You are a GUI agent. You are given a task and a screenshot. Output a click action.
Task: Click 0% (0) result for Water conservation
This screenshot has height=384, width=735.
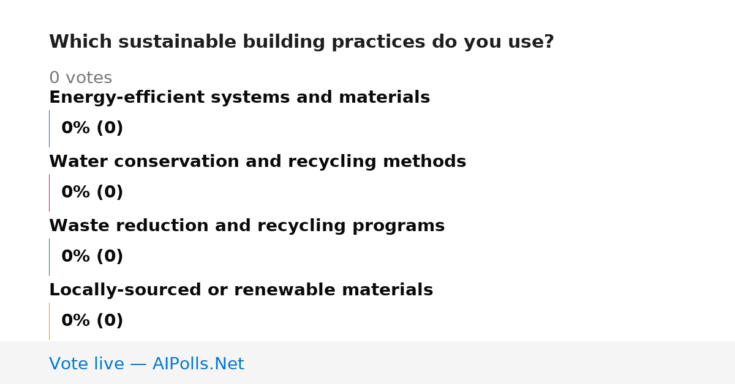(x=92, y=193)
